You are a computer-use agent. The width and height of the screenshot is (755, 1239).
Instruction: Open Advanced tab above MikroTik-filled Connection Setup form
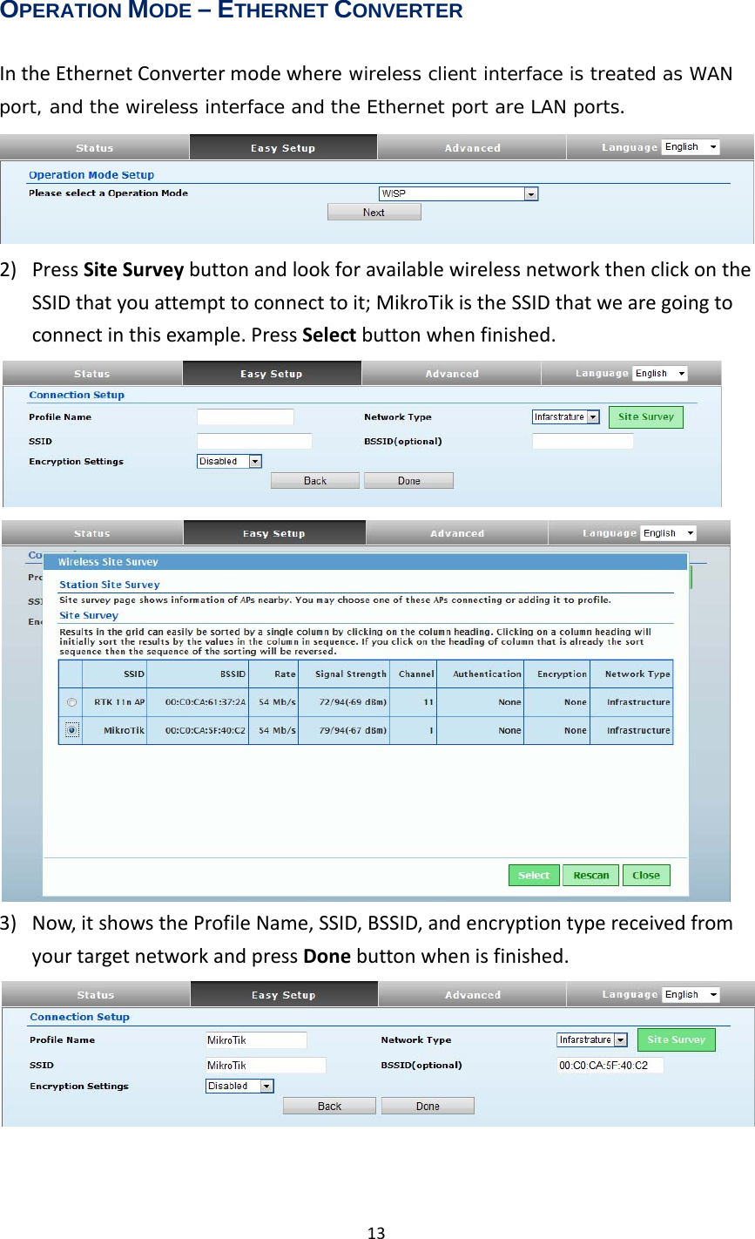pos(473,994)
